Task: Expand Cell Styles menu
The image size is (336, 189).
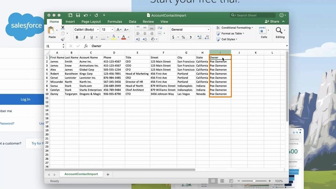Action: (227, 39)
